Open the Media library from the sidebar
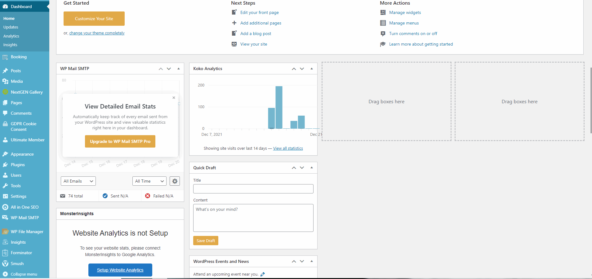The image size is (592, 279). (x=16, y=81)
